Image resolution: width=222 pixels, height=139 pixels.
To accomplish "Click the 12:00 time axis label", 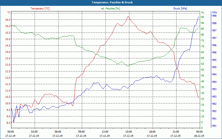I will [x=106, y=131].
